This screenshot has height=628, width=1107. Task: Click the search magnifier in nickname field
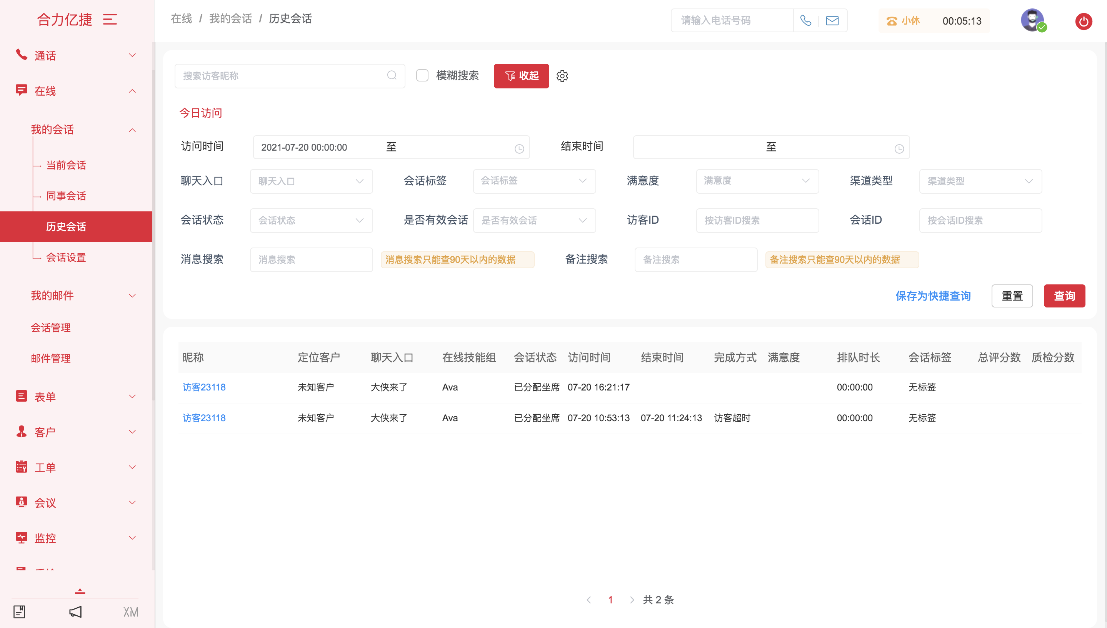point(392,75)
